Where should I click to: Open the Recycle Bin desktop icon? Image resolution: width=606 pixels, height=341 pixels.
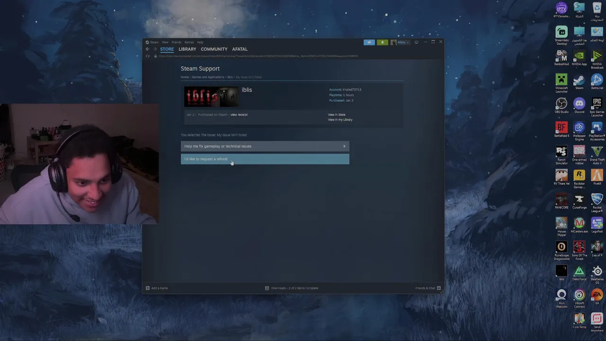coord(597,10)
